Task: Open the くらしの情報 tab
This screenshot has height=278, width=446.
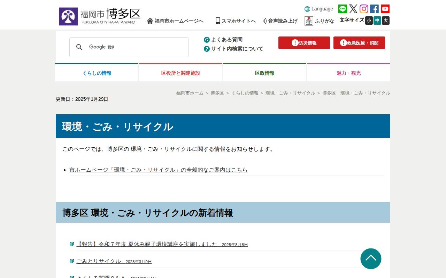Action: [97, 72]
